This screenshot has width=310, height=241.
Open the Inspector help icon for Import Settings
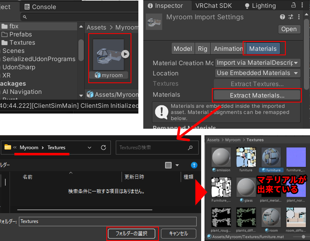282,17
